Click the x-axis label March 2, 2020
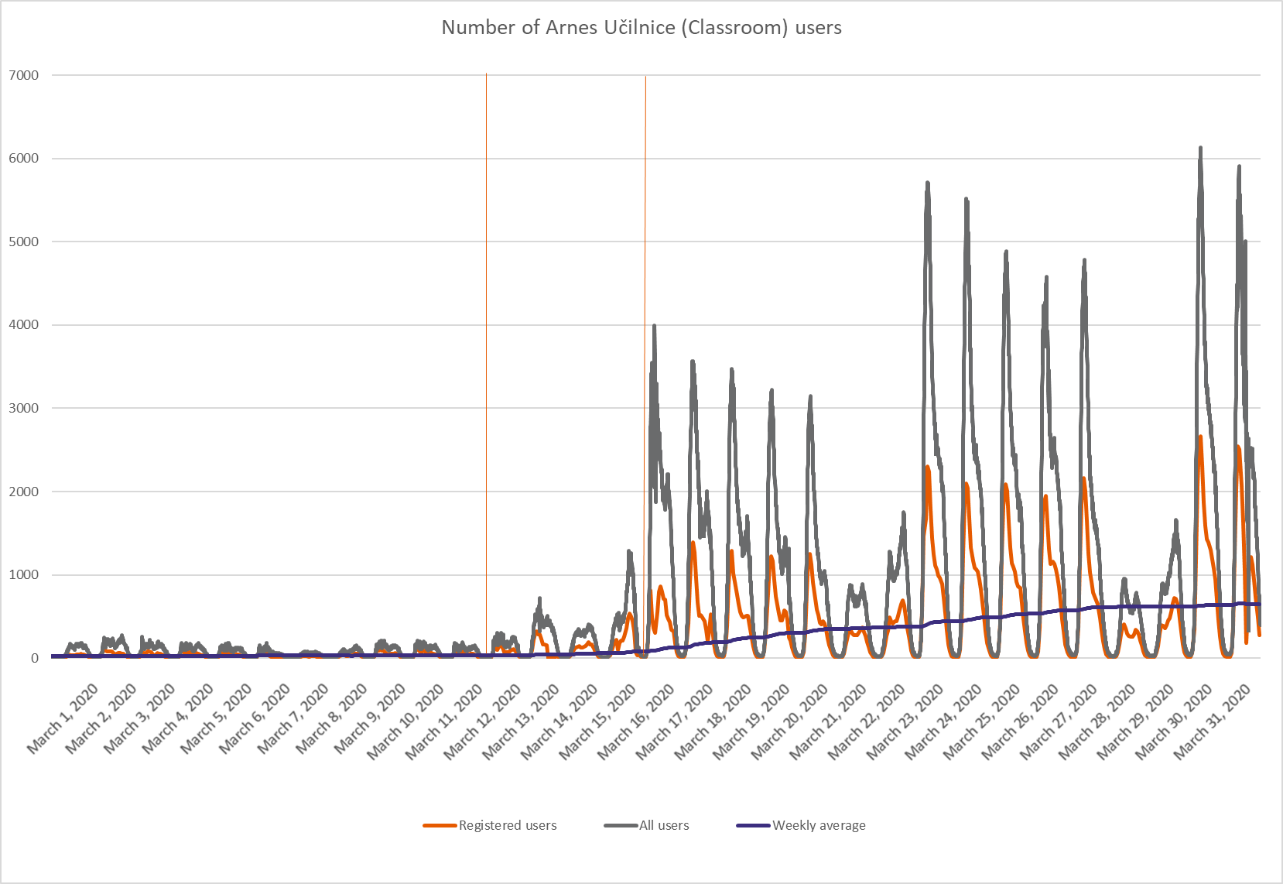This screenshot has height=884, width=1283. 101,718
